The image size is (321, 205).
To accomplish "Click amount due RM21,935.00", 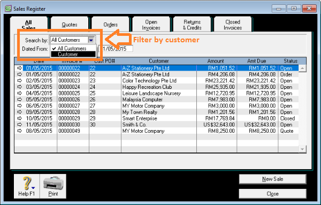I will pyautogui.click(x=261, y=87).
